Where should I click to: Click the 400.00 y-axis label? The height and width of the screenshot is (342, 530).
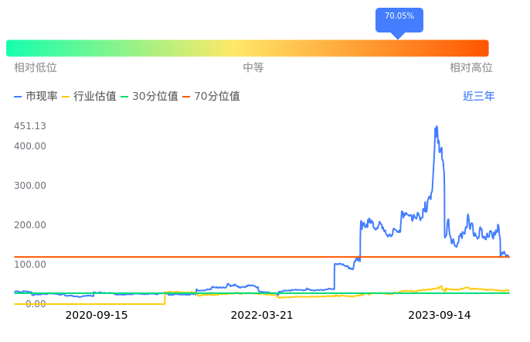tap(30, 146)
